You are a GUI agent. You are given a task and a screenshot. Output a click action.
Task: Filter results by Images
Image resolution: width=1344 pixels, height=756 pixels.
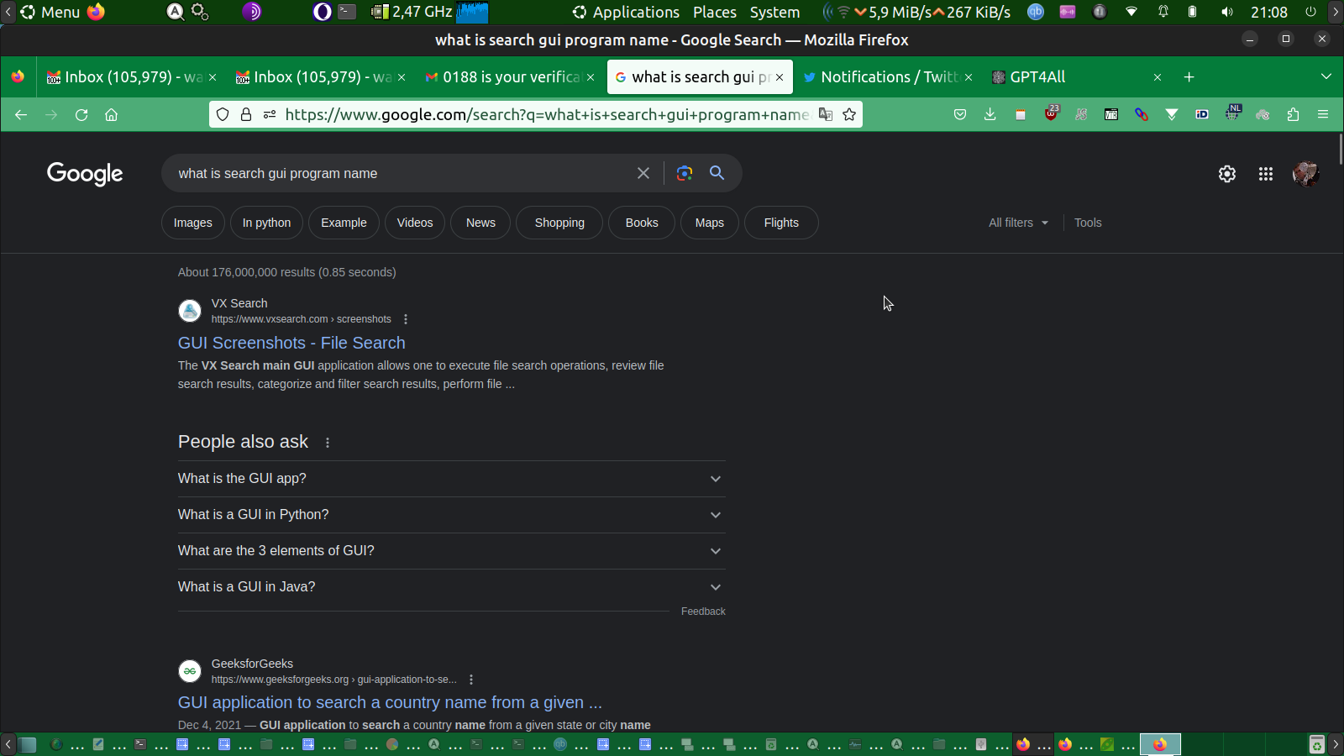click(x=193, y=223)
